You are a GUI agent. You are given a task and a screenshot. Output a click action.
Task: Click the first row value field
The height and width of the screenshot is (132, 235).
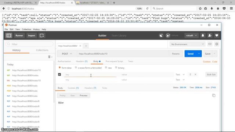[147, 74]
